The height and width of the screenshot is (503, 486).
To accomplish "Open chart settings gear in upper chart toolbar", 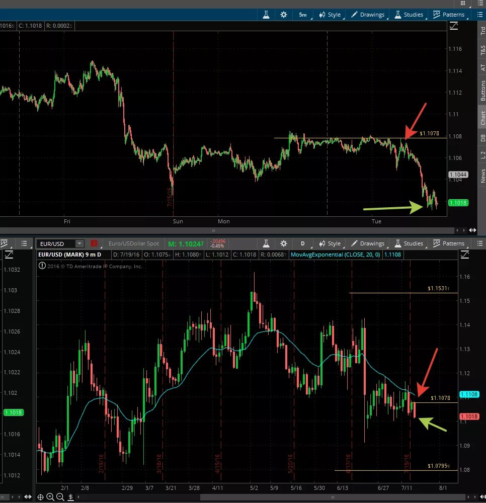I will tap(284, 15).
